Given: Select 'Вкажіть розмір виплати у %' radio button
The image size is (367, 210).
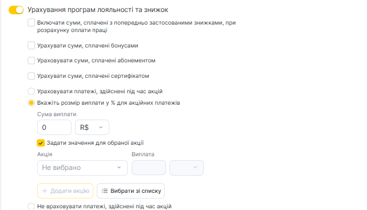Looking at the screenshot, I should coord(31,103).
